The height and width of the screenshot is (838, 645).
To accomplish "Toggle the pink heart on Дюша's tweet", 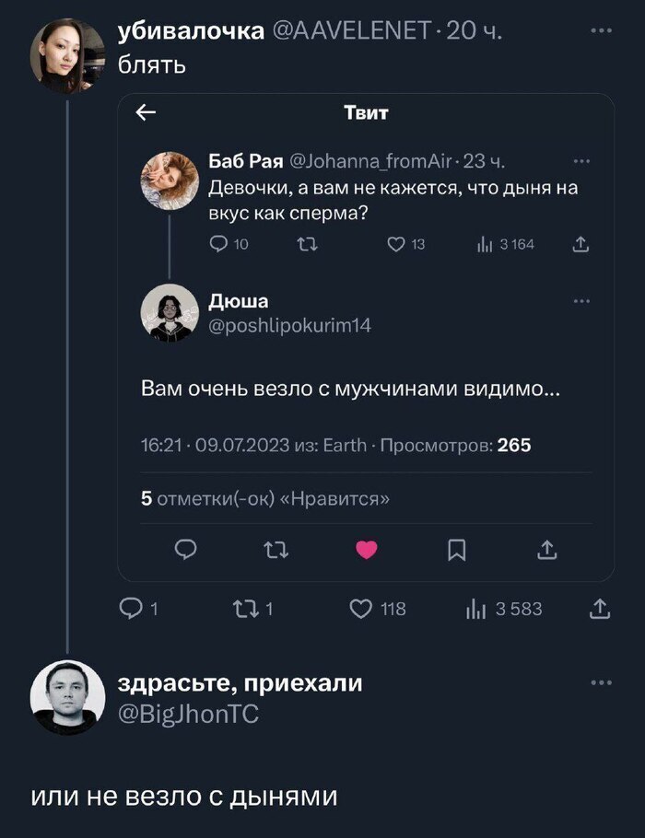I will click(366, 550).
